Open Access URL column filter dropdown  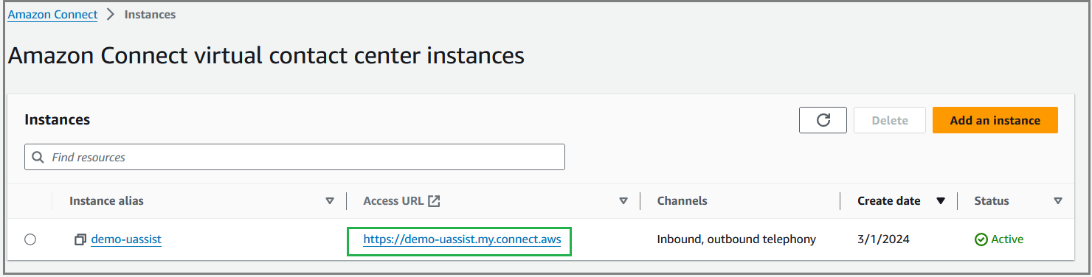[x=623, y=201]
